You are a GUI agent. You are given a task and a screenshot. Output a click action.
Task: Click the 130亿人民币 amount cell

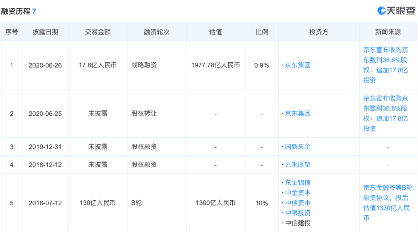coord(98,203)
